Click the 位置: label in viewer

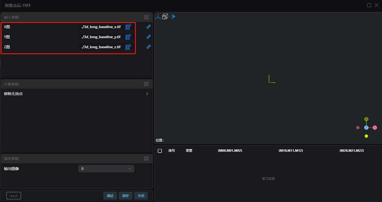coord(160,140)
